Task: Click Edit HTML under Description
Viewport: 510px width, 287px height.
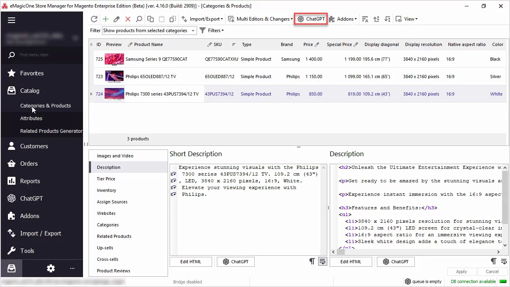Action: point(351,262)
